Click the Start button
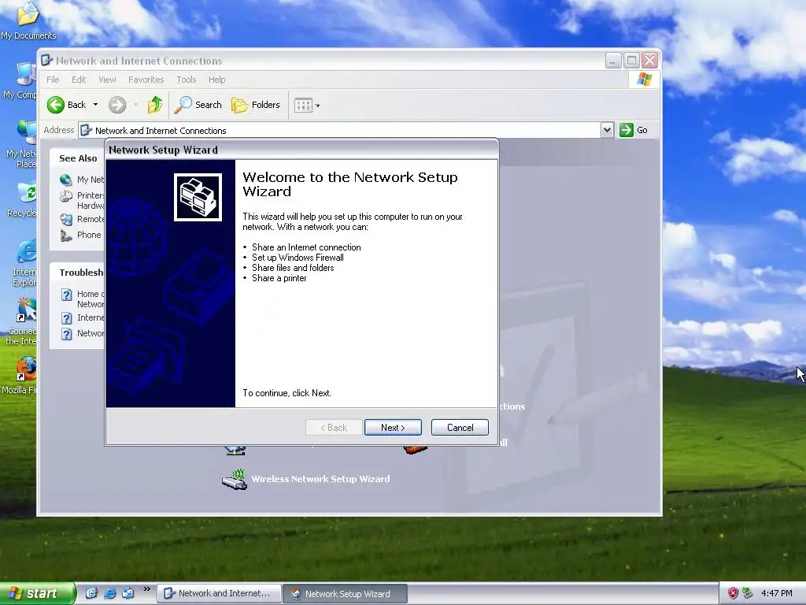The width and height of the screenshot is (806, 605). coord(38,594)
